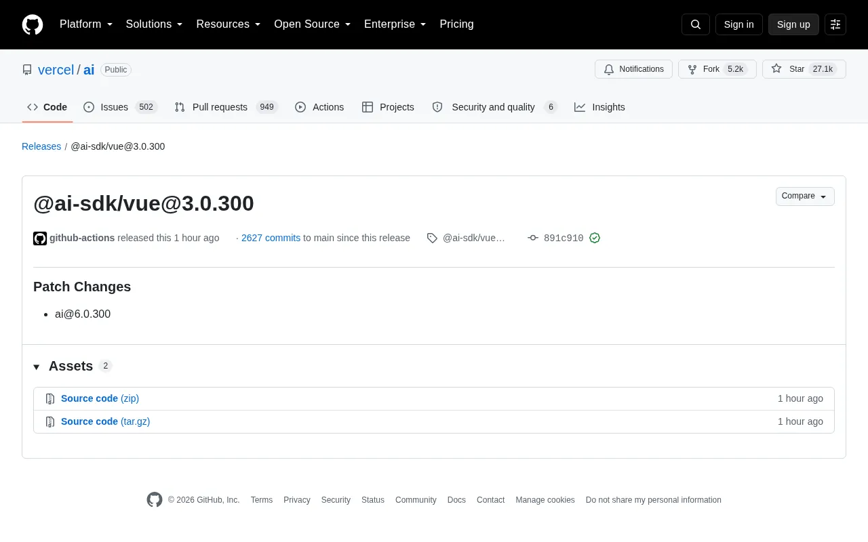Expand the Open Source menu

pos(313,24)
